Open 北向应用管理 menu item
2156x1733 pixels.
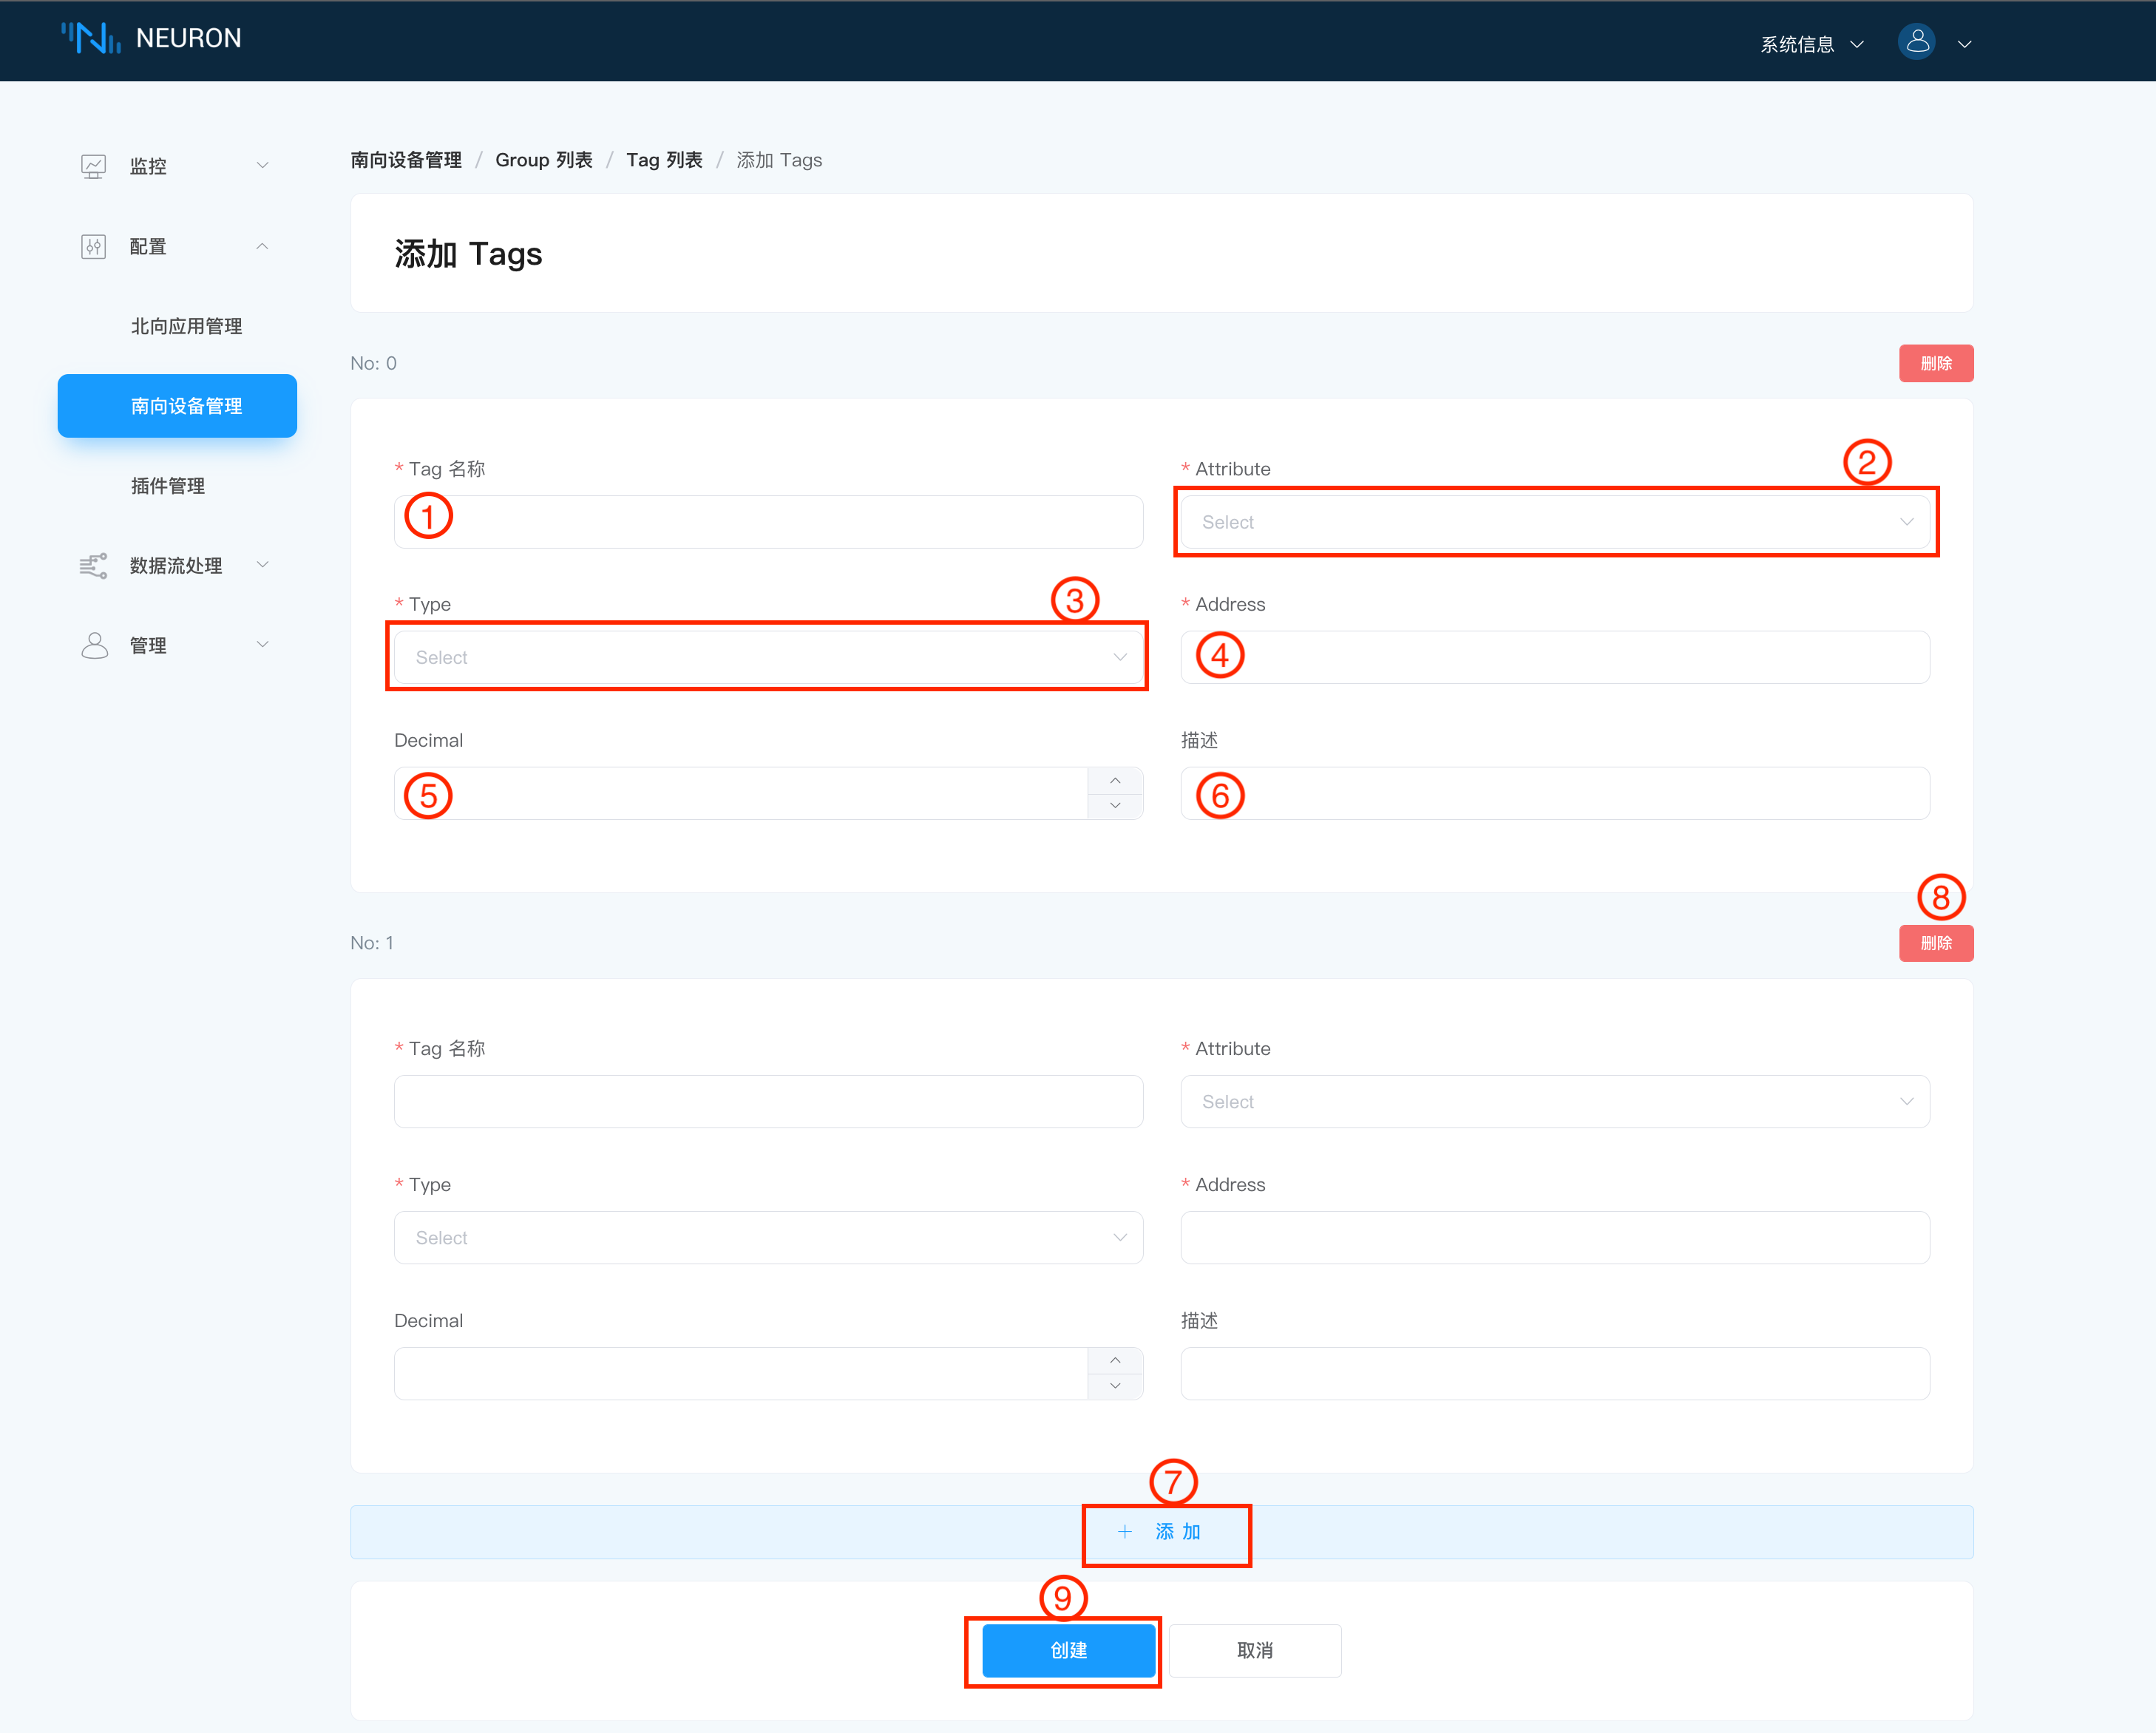(x=186, y=326)
